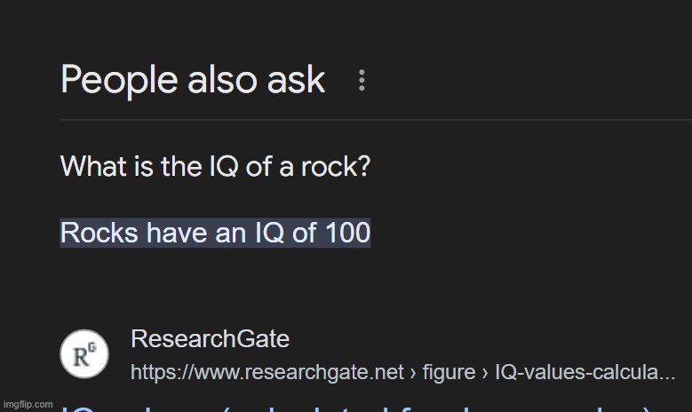Expand the question "What is the IQ of a rock?"

[x=215, y=166]
